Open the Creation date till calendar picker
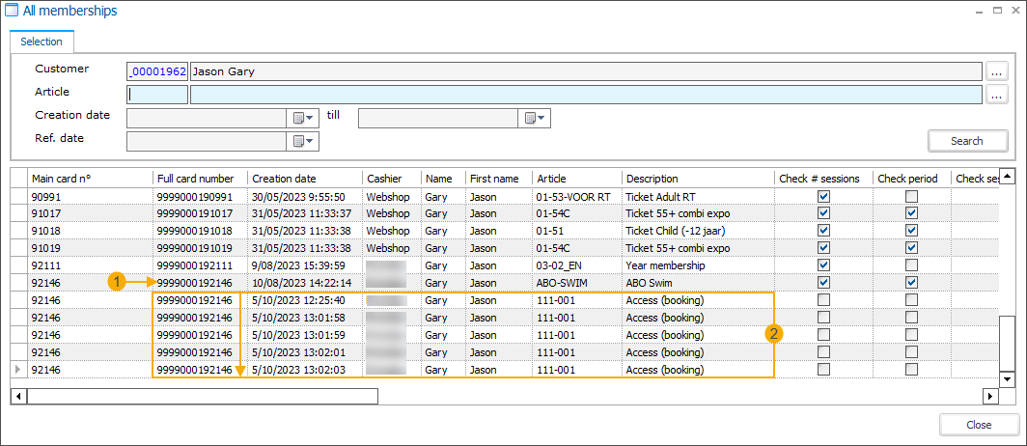Screen dimensions: 1027x446 [534, 118]
